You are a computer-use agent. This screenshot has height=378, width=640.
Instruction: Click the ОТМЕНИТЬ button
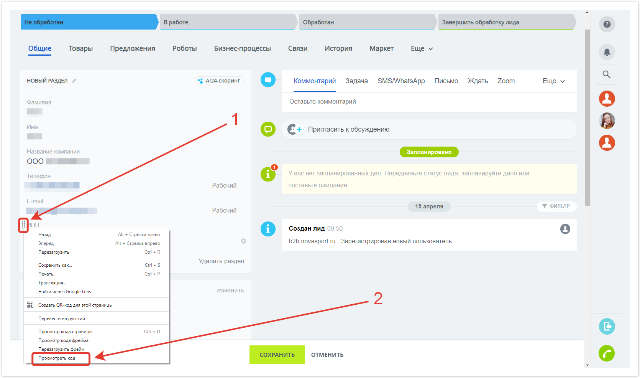[x=327, y=355]
